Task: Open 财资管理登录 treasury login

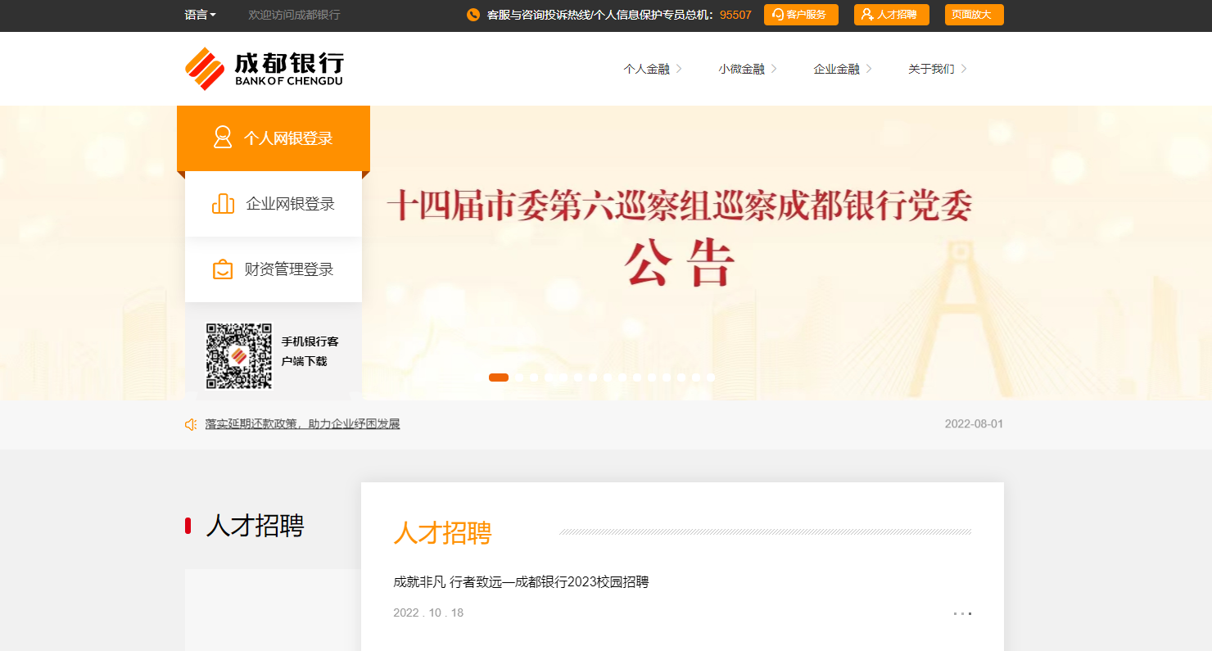Action: click(x=274, y=269)
